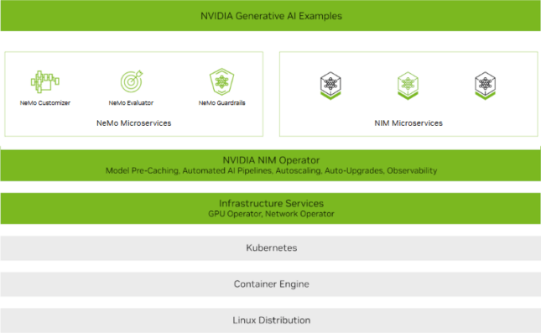This screenshot has height=333, width=541.
Task: Click the NeMo Customizer icon
Action: click(x=44, y=82)
